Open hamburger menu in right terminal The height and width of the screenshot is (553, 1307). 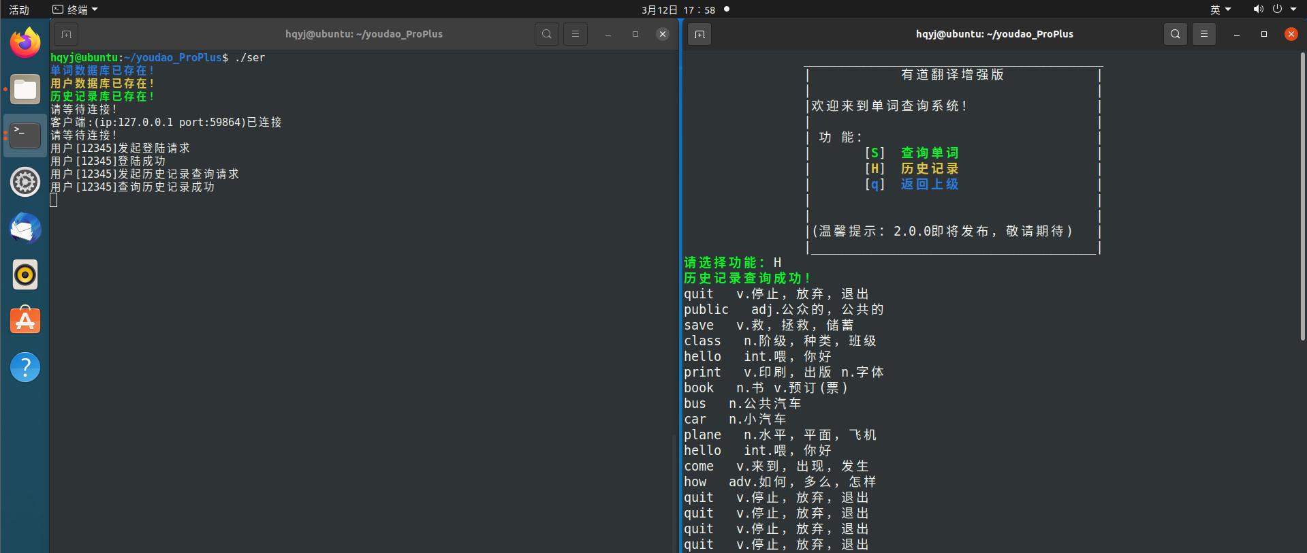[1204, 34]
